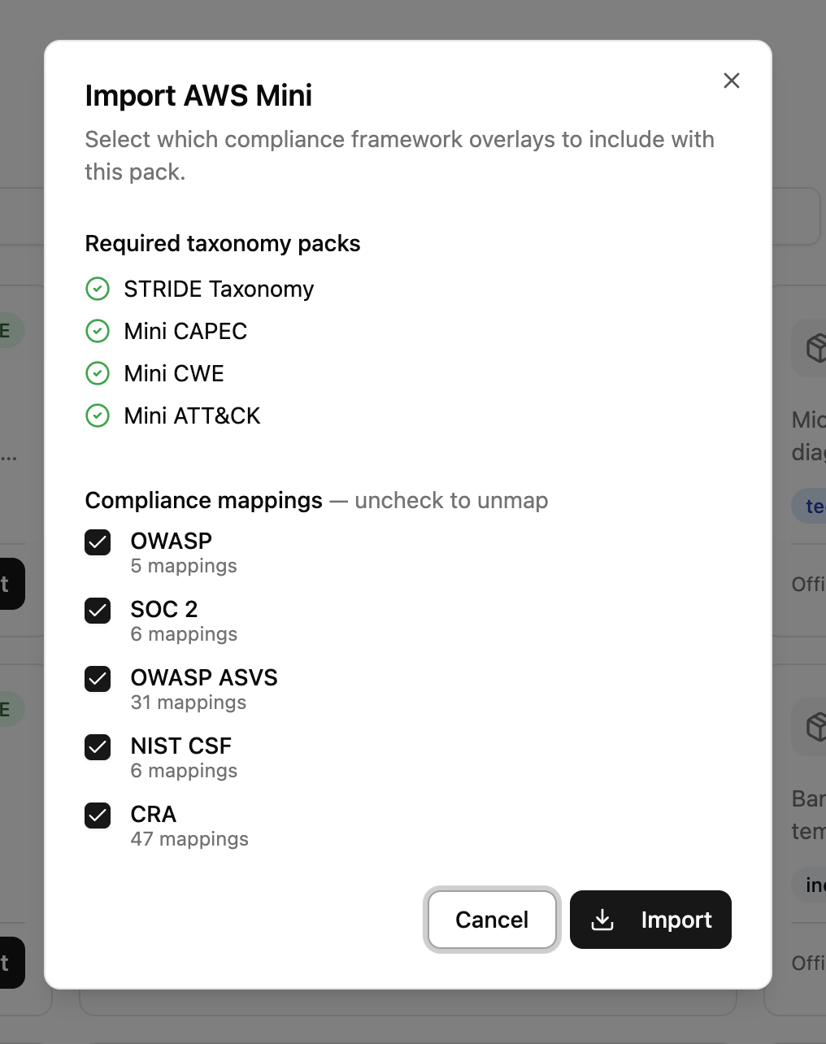Dismiss the Import AWS Mini dialog with the X
The image size is (826, 1044).
pyautogui.click(x=731, y=80)
